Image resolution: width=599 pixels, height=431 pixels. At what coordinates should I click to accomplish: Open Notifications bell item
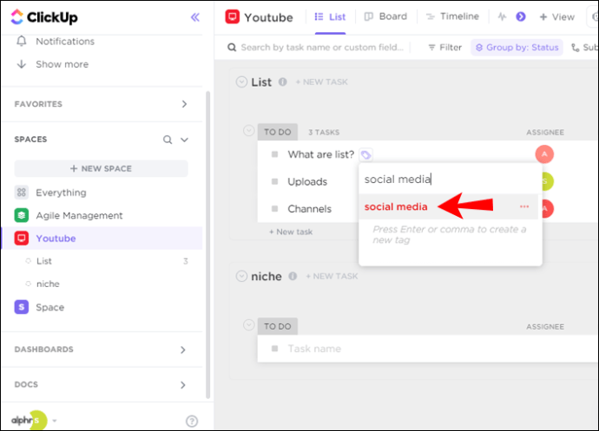coord(56,42)
